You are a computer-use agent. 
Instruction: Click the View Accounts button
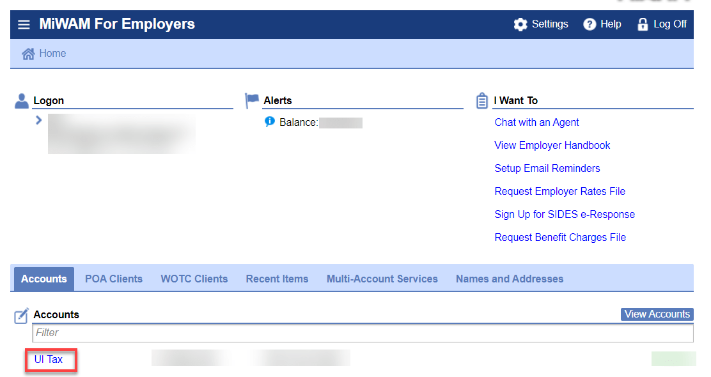(657, 314)
